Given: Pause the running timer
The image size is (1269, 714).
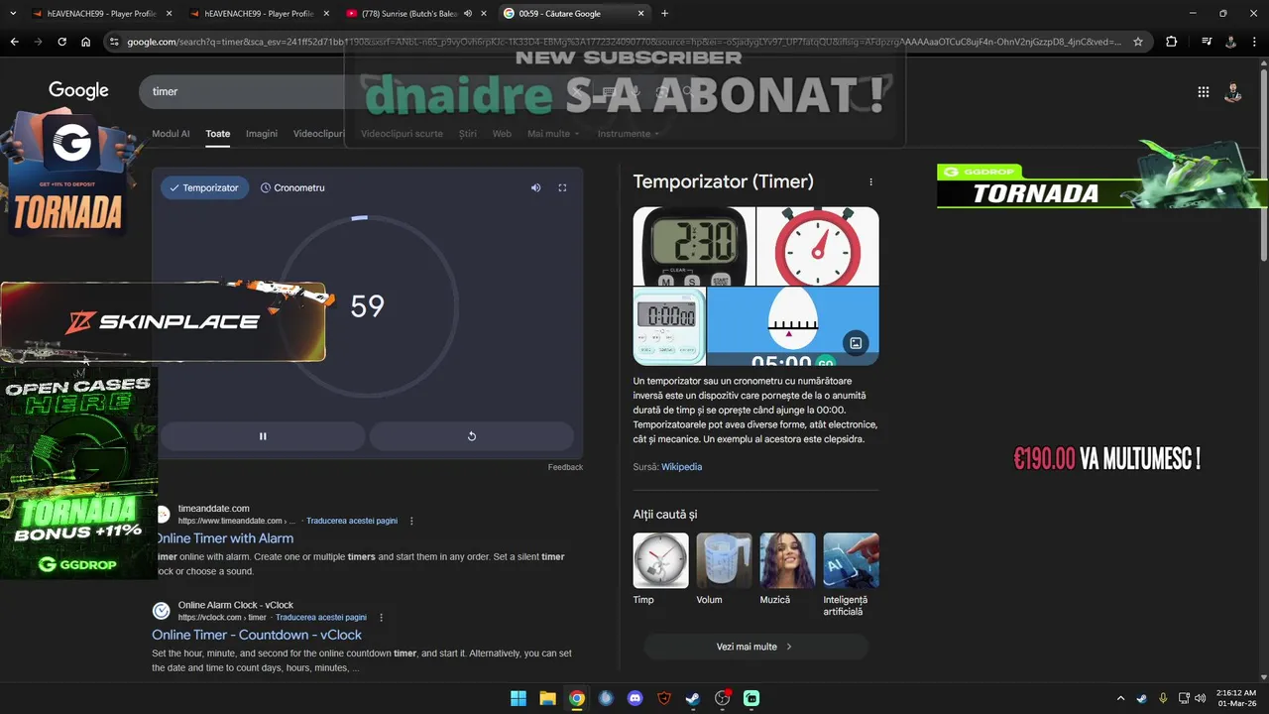Looking at the screenshot, I should 263,436.
